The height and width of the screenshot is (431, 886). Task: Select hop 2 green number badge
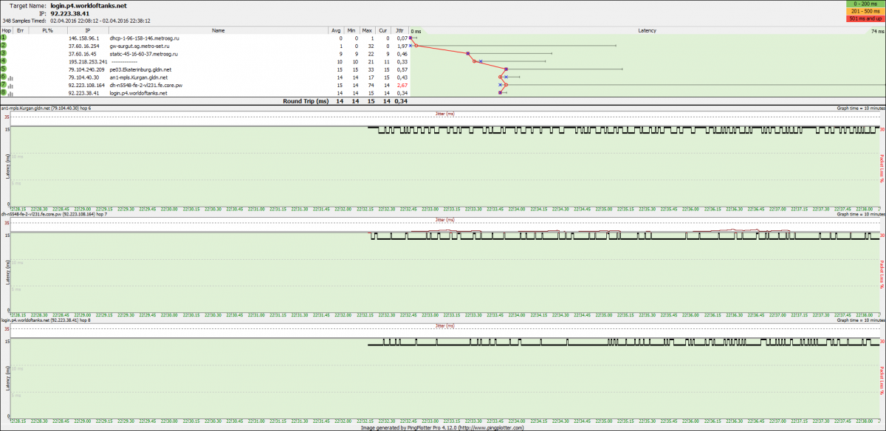click(x=4, y=46)
